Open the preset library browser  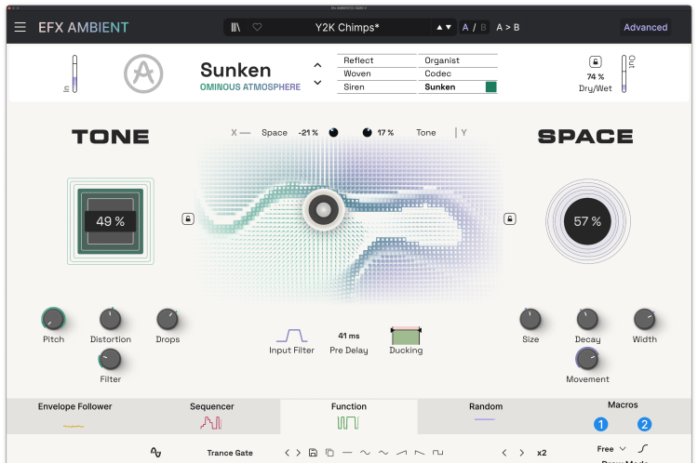[x=235, y=27]
